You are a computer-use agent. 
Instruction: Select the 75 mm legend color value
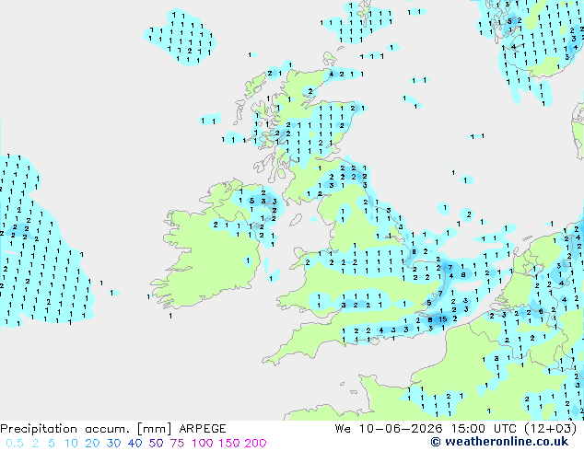pyautogui.click(x=177, y=444)
